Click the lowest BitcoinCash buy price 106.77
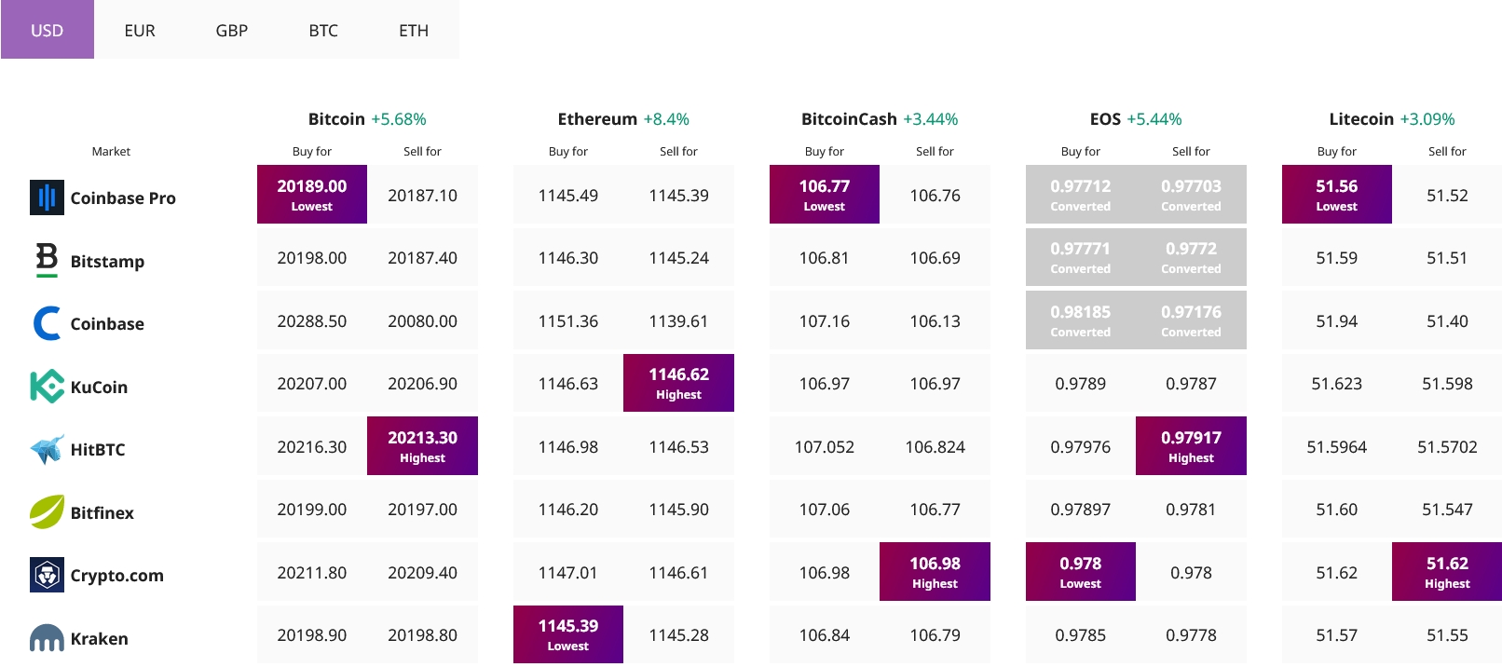The height and width of the screenshot is (667, 1502). (825, 195)
